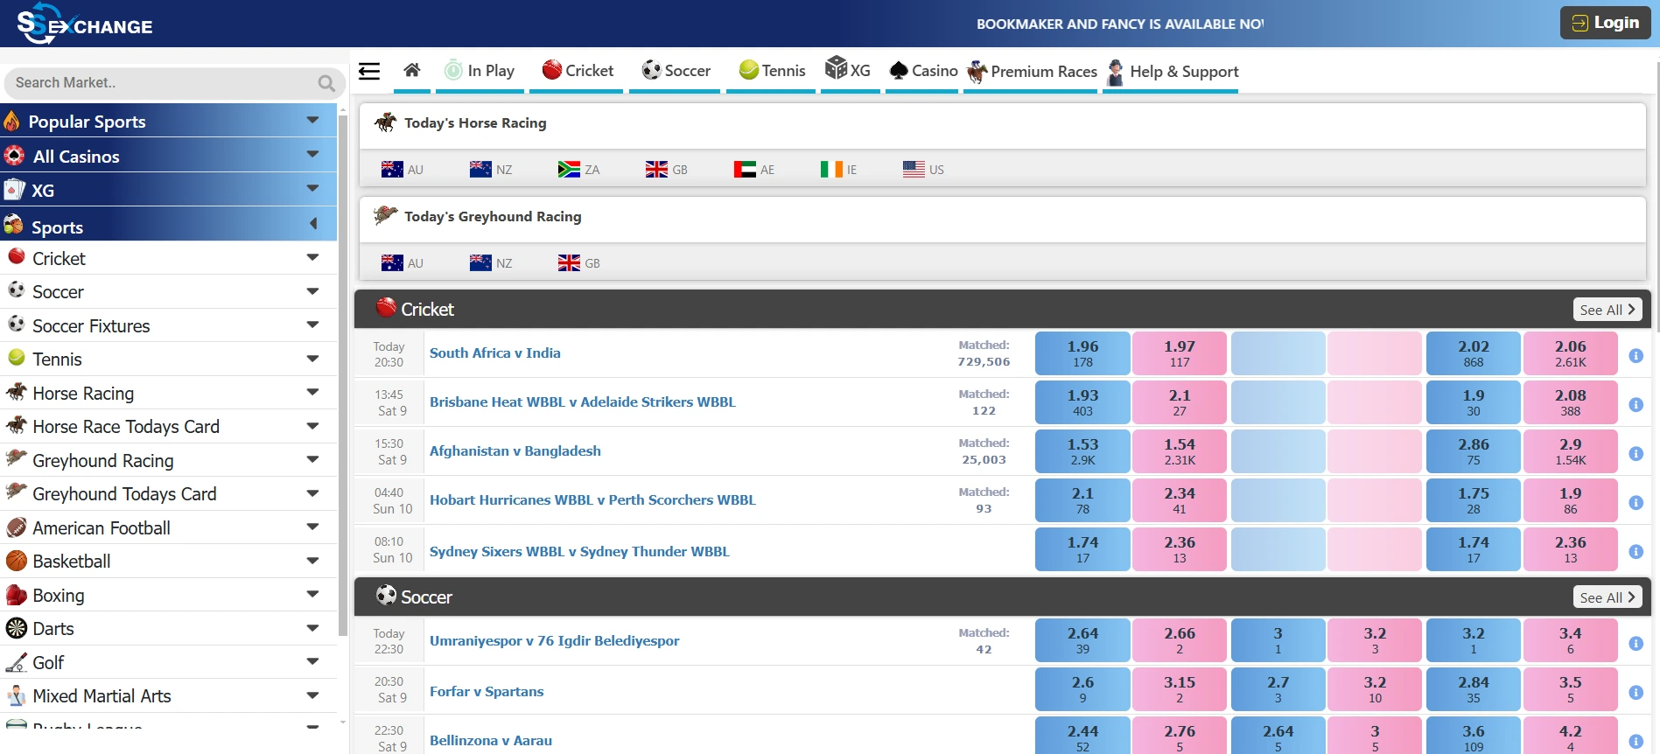The image size is (1660, 754).
Task: Click the sidebar vertical scrollbar
Action: (x=343, y=376)
